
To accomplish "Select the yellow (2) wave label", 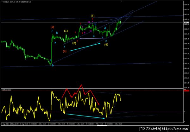I will (74, 43).
